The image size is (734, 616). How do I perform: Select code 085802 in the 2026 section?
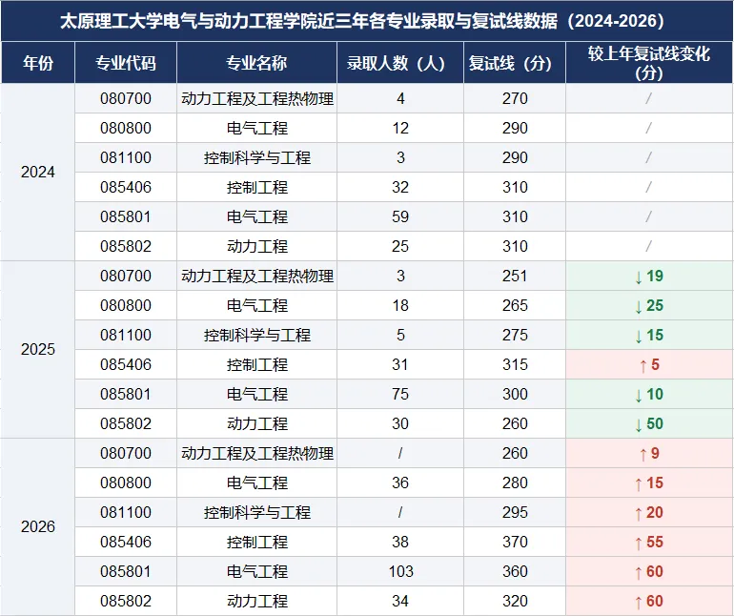click(x=126, y=601)
